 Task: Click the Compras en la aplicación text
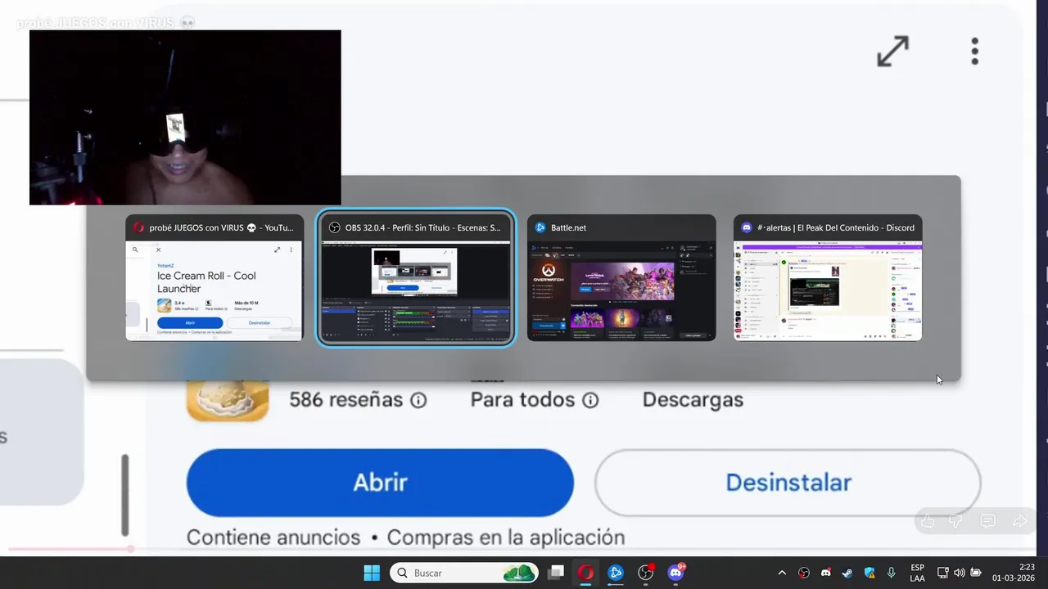[x=505, y=537]
